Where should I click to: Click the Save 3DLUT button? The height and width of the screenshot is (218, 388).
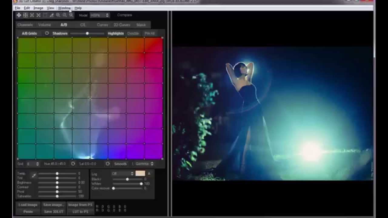tap(53, 212)
